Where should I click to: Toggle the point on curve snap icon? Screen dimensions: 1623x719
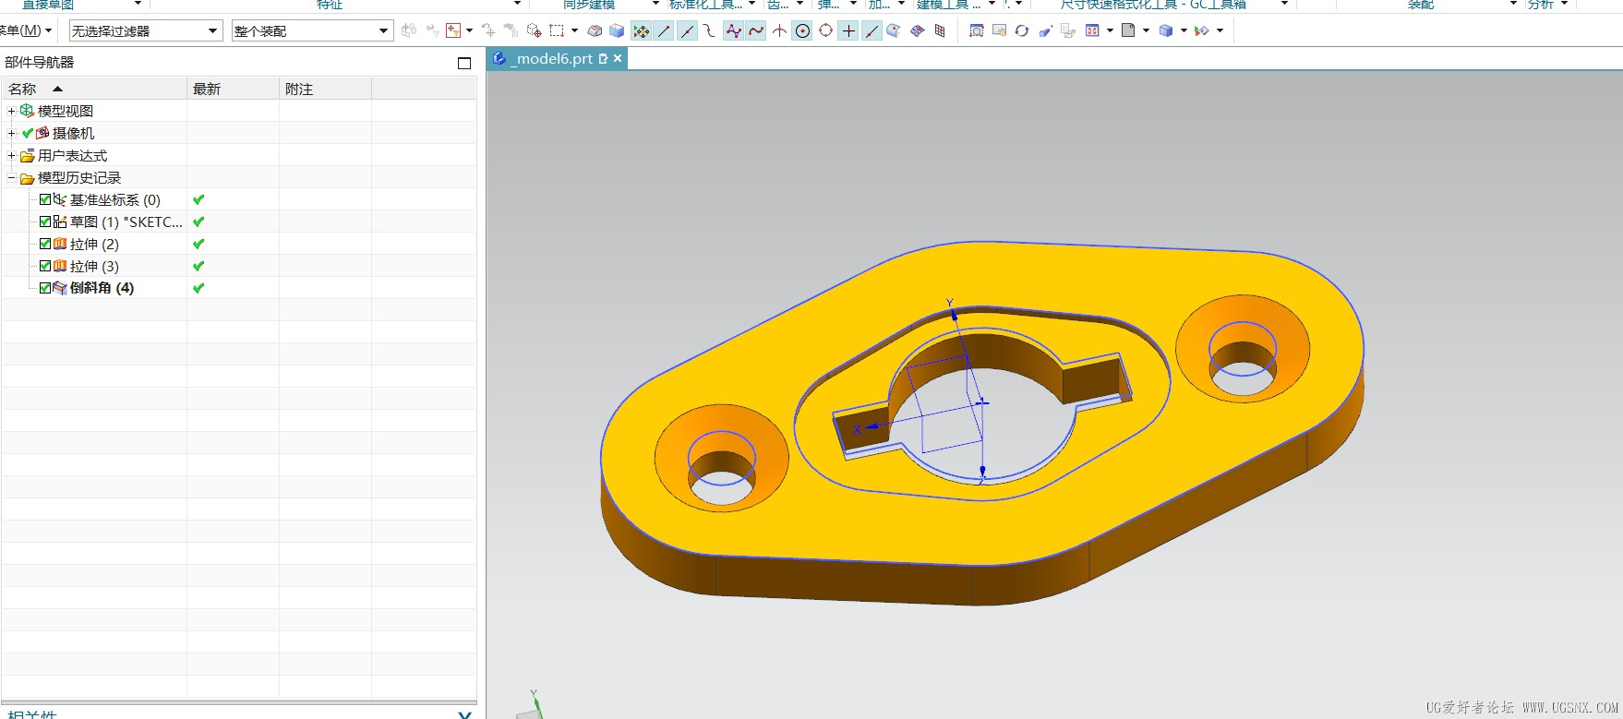(872, 30)
